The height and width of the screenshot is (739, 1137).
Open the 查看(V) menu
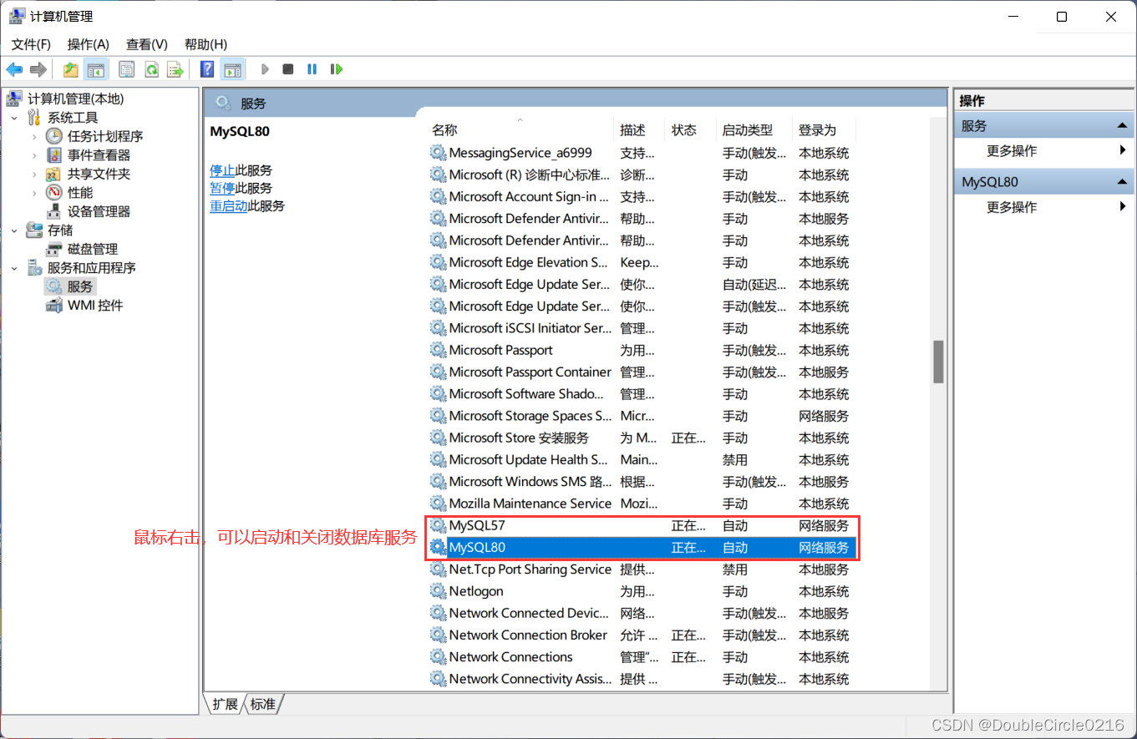(x=147, y=44)
